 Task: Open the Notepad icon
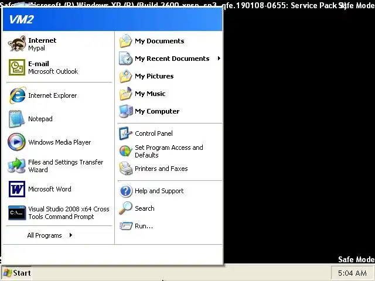[x=16, y=119]
